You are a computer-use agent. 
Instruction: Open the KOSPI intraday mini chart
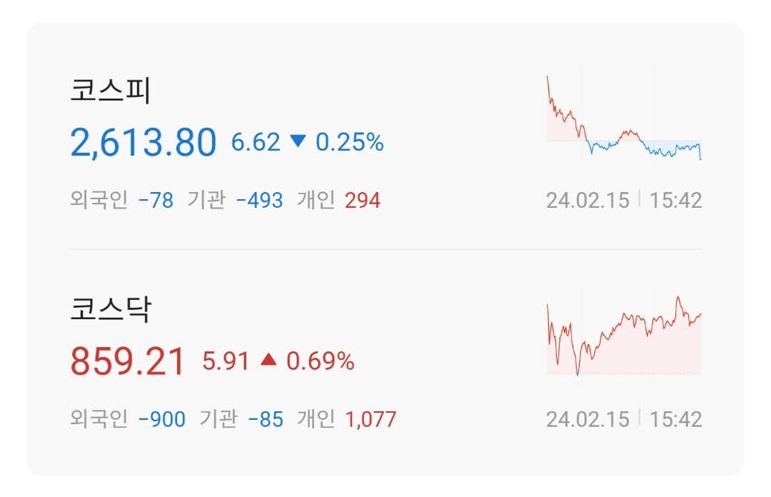[x=624, y=118]
